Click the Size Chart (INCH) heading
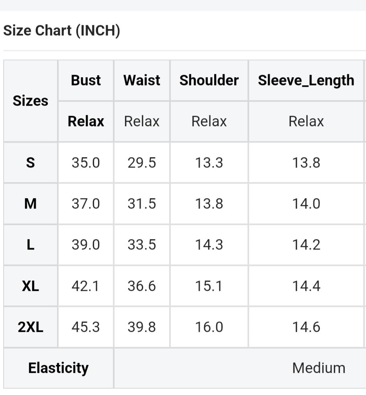Image resolution: width=366 pixels, height=395 pixels. [x=61, y=31]
